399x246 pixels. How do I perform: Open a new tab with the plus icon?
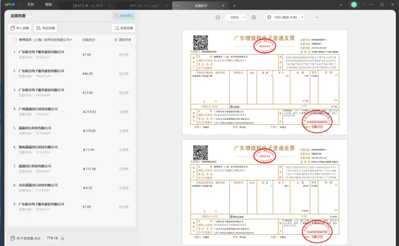click(234, 5)
